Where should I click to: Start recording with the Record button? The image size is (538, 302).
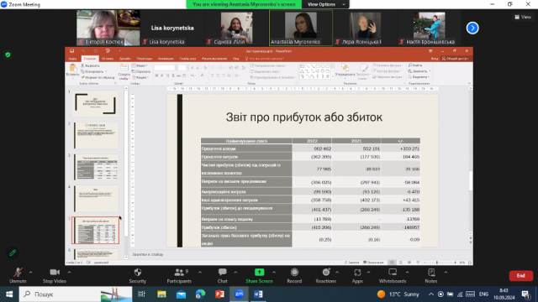pos(294,276)
